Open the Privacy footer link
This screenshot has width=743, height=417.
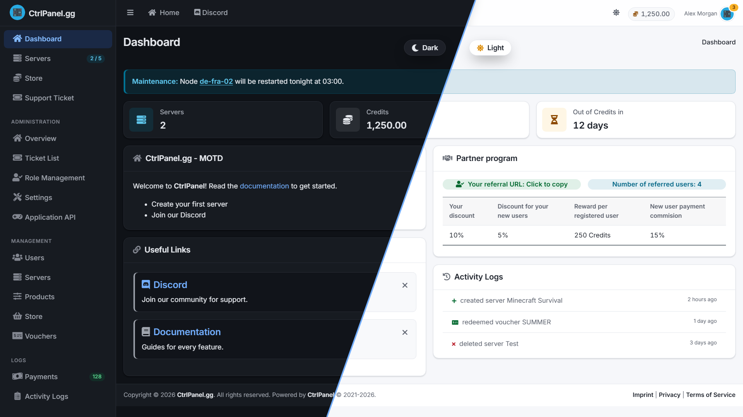coord(669,395)
